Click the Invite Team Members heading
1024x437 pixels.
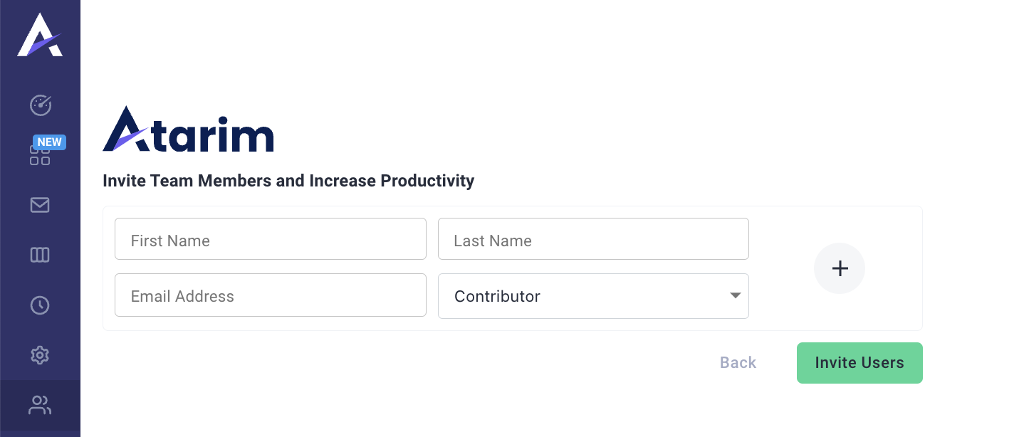[288, 181]
